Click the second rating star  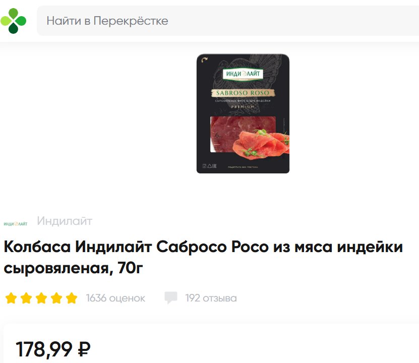[x=26, y=298]
